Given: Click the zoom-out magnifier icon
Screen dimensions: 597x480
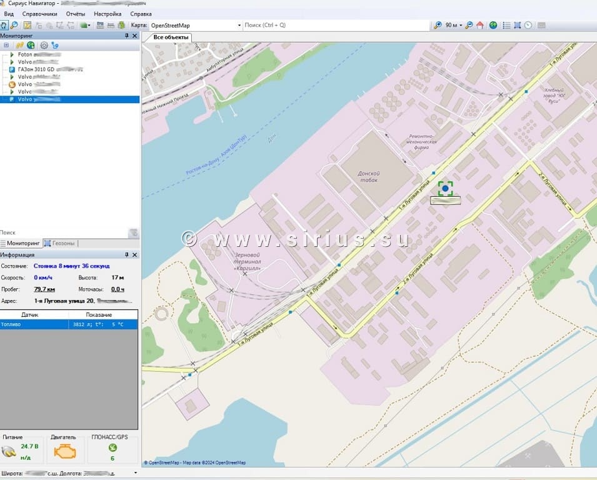Looking at the screenshot, I should point(469,25).
